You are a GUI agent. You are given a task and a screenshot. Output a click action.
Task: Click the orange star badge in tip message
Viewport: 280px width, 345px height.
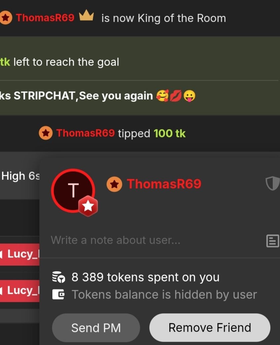[x=46, y=133]
